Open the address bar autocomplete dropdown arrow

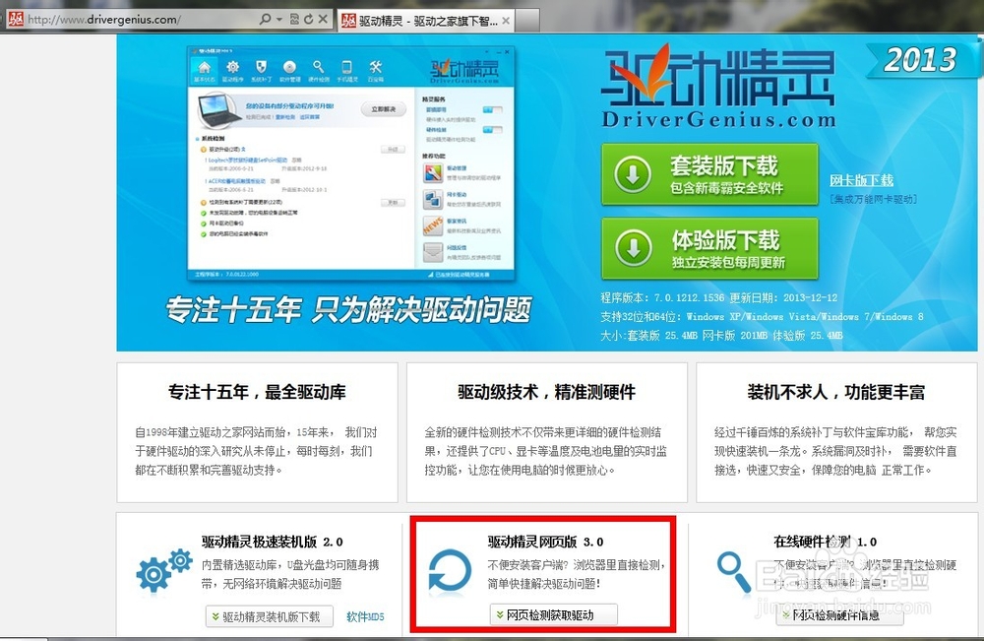click(279, 20)
